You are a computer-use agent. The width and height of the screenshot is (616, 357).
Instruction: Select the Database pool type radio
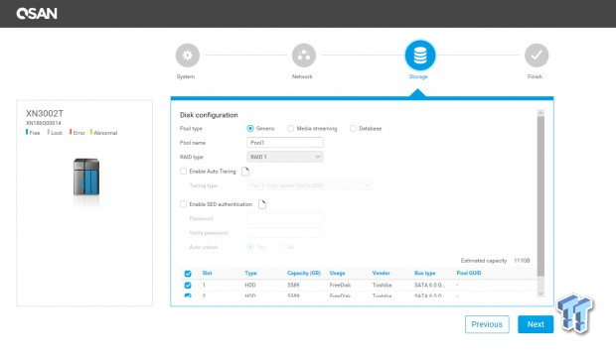[x=353, y=128]
